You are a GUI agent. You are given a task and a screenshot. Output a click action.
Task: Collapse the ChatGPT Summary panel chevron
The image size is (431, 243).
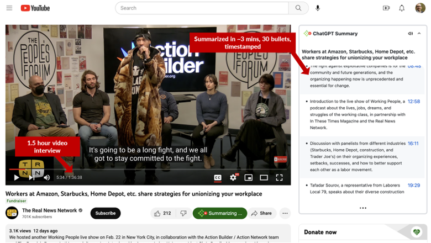click(x=419, y=34)
